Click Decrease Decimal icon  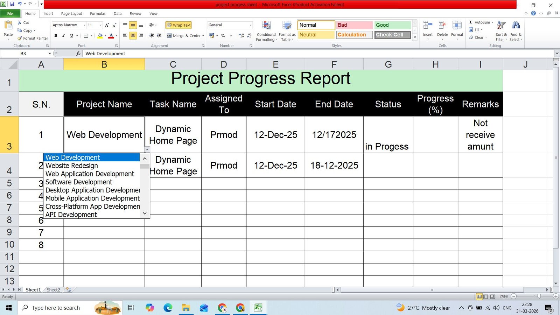tap(249, 36)
